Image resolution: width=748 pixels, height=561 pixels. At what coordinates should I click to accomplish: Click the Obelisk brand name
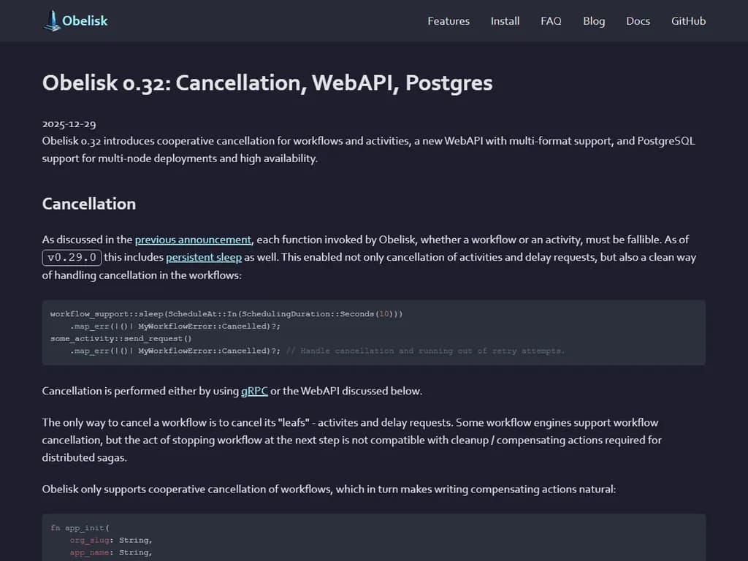84,20
